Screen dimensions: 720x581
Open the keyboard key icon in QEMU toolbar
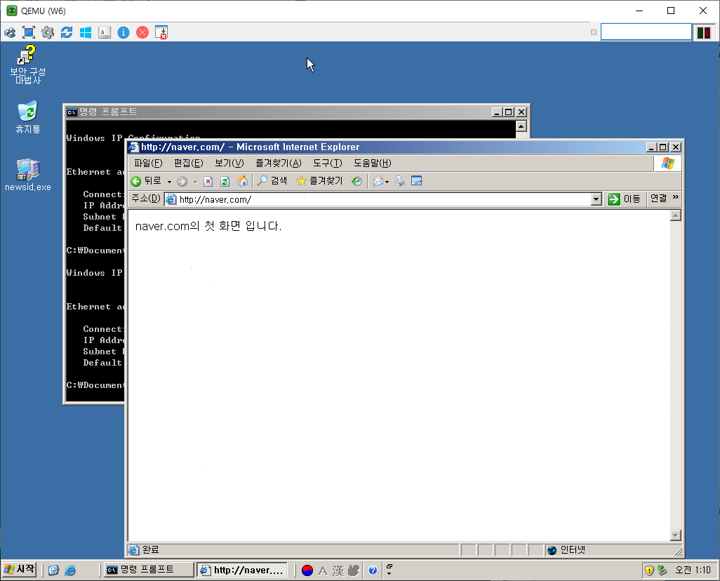105,32
